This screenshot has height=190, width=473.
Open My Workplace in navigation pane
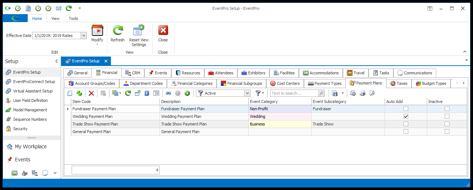[x=32, y=146]
